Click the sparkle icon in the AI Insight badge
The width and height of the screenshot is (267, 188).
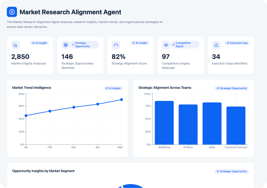(x=34, y=43)
